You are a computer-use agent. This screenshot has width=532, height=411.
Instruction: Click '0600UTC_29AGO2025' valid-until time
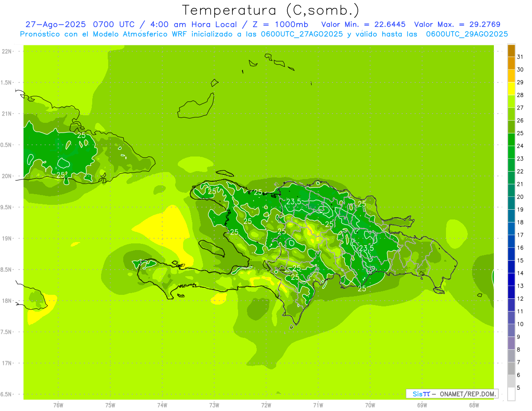point(467,34)
